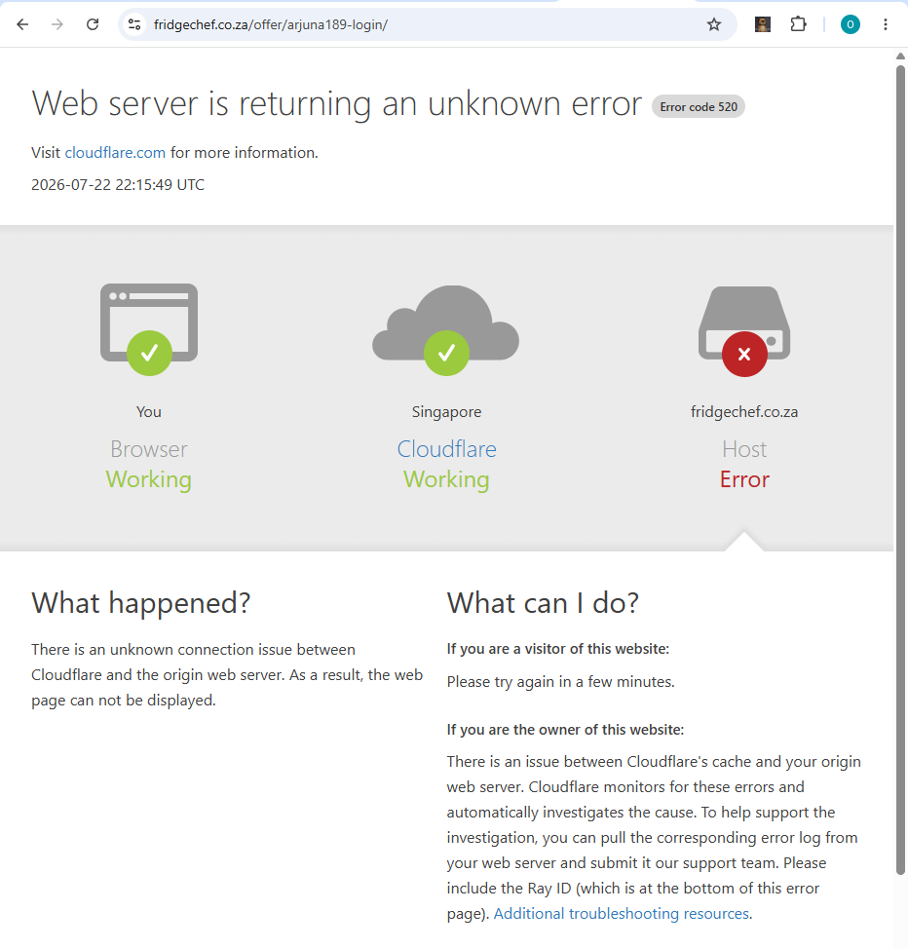Click the "If you are a visitor of this website:" text
Image resolution: width=908 pixels, height=949 pixels.
(558, 649)
